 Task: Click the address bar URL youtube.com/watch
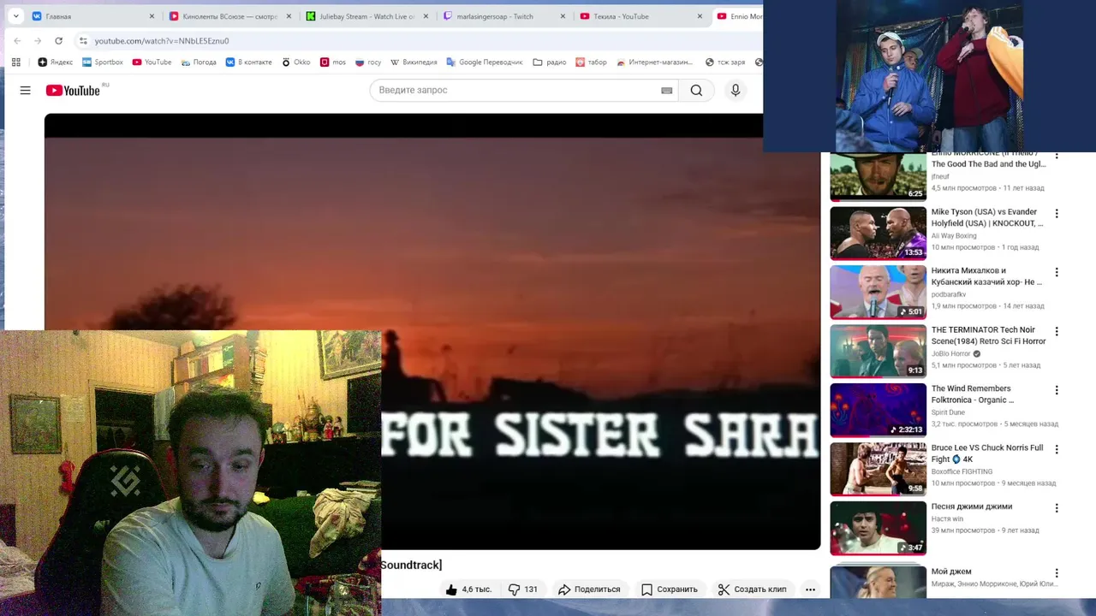pos(162,41)
